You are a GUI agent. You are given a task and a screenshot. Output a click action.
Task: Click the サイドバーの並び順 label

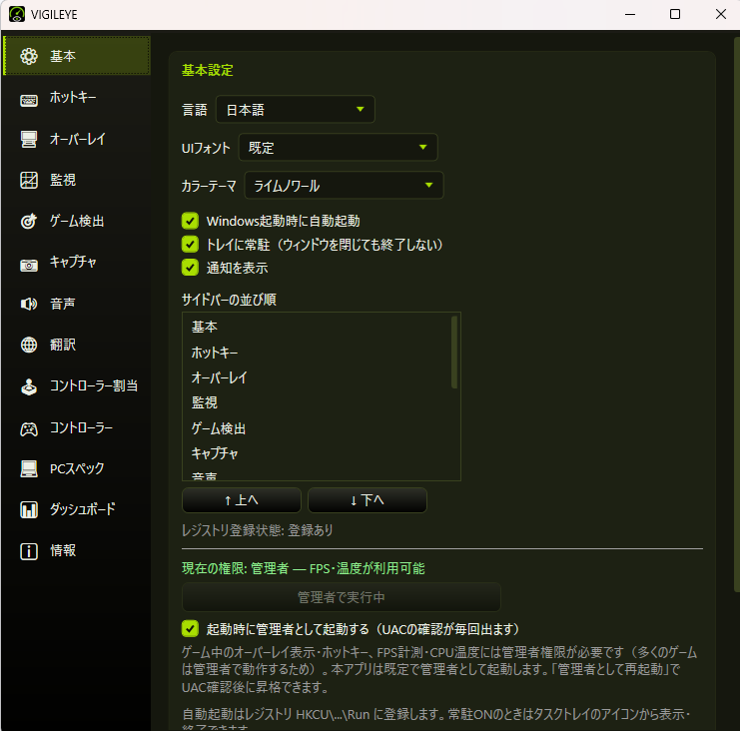[229, 300]
